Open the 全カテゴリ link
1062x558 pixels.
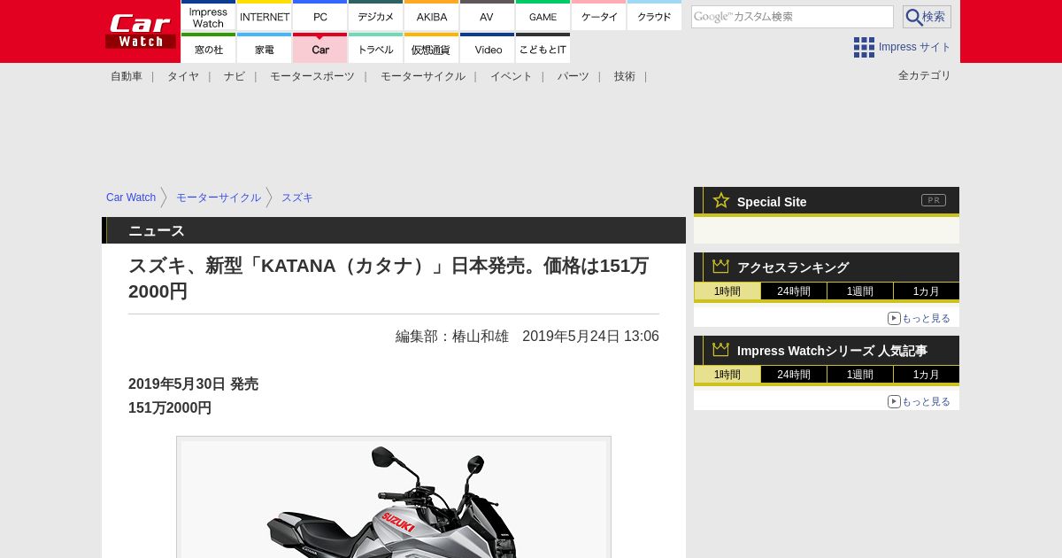pos(924,75)
